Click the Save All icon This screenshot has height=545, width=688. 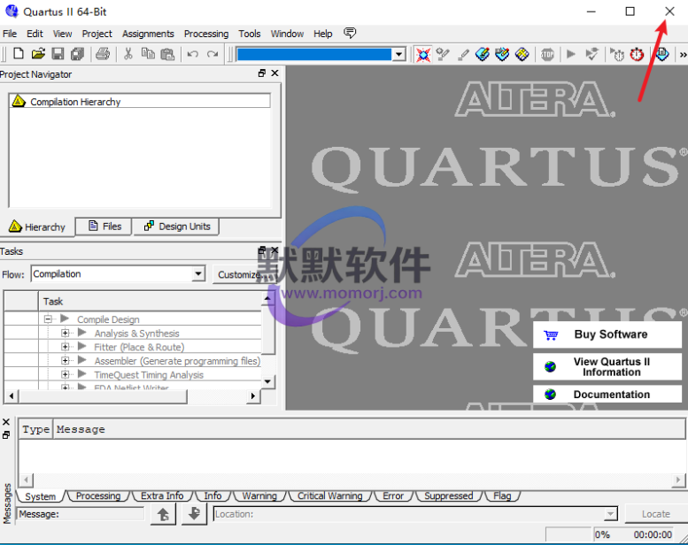tap(78, 54)
